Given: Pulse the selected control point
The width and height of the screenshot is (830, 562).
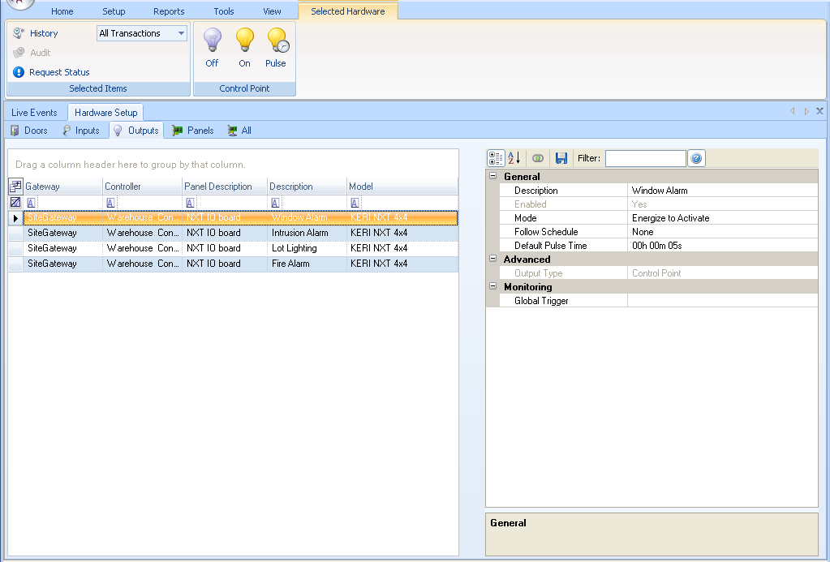Looking at the screenshot, I should tap(276, 47).
